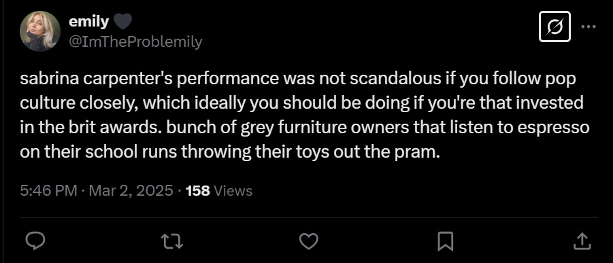
Task: Open the Grok slash icon button
Action: [x=554, y=27]
